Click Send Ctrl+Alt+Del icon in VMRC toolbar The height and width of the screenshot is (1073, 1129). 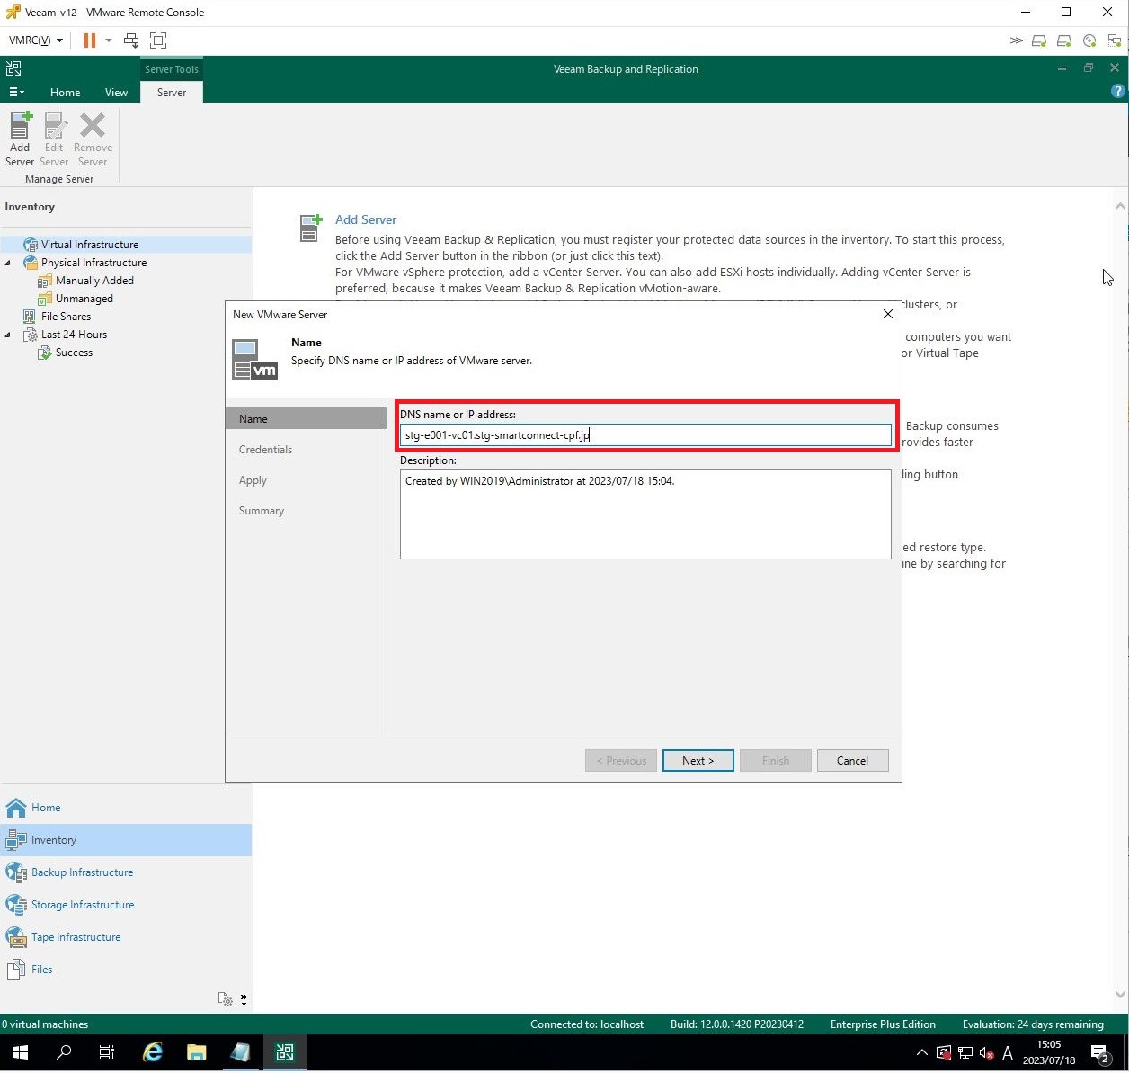coord(131,40)
